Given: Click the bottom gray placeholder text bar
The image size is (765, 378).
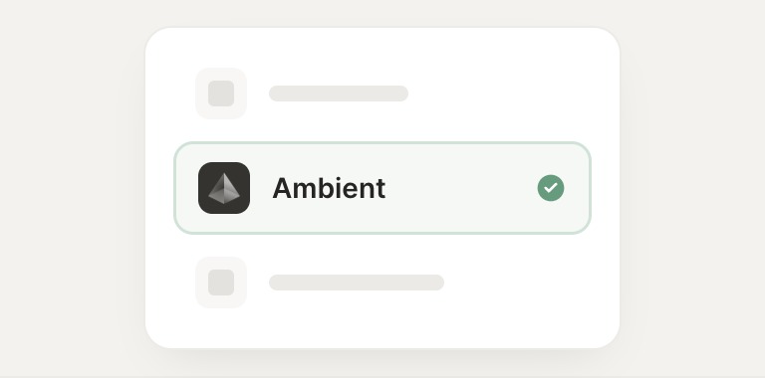Looking at the screenshot, I should pos(357,283).
